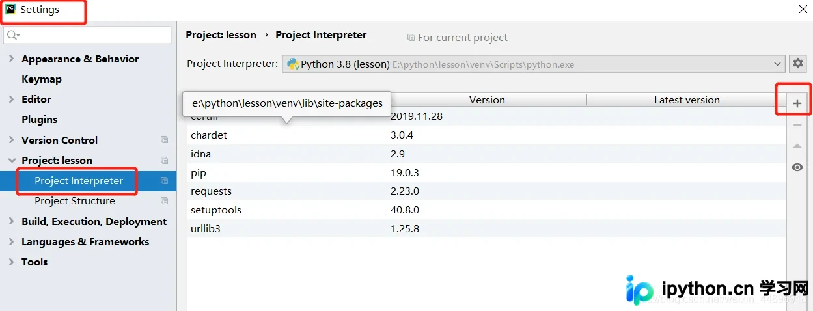Select Project Interpreter tree item

tap(79, 181)
